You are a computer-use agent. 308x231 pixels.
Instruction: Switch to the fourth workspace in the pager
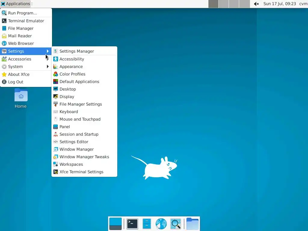click(244, 4)
